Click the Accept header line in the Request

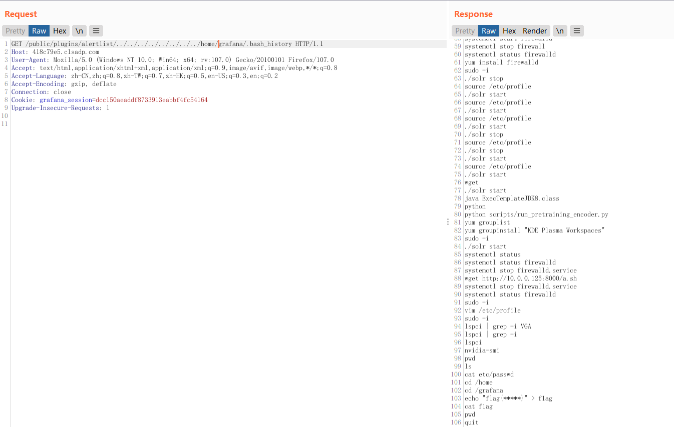coord(174,68)
